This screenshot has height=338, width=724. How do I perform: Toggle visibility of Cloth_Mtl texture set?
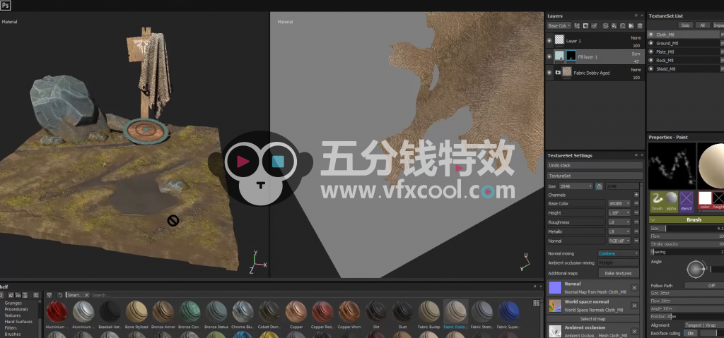pos(651,35)
